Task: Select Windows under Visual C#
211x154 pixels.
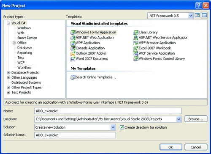Action: [x=24, y=28]
